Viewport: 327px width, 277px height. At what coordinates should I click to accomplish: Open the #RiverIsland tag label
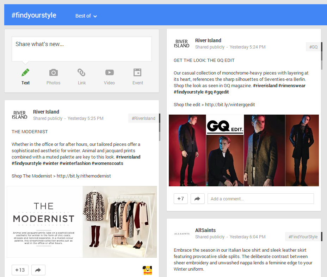click(143, 118)
